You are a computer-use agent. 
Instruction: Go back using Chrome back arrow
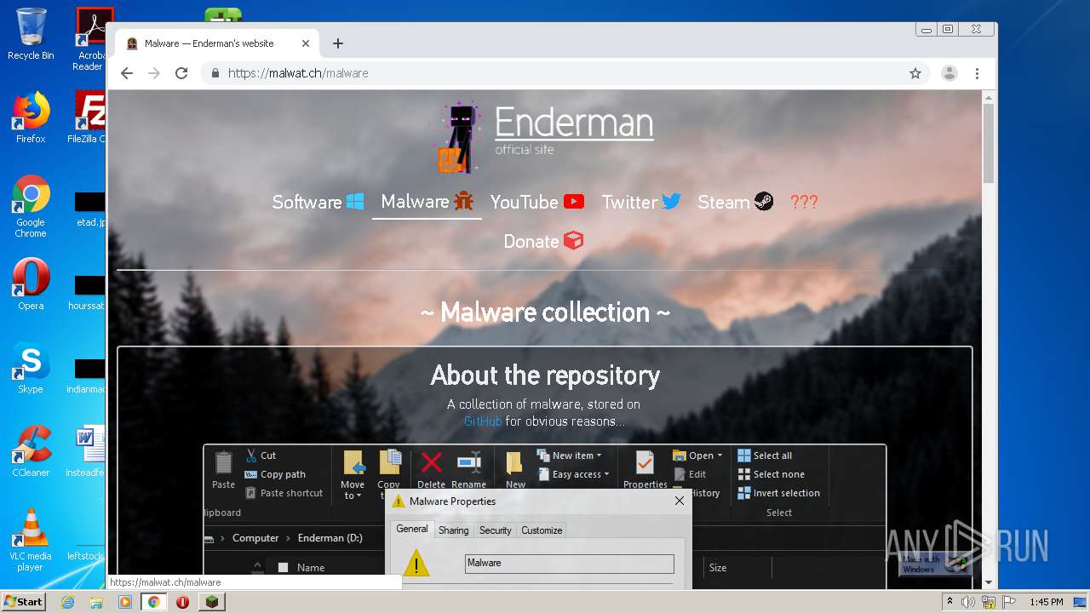click(x=127, y=73)
